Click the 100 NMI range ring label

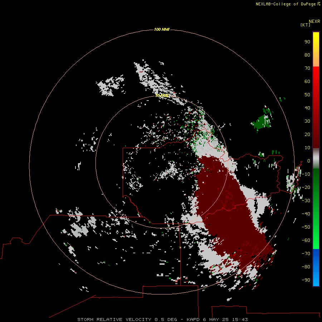click(x=162, y=30)
